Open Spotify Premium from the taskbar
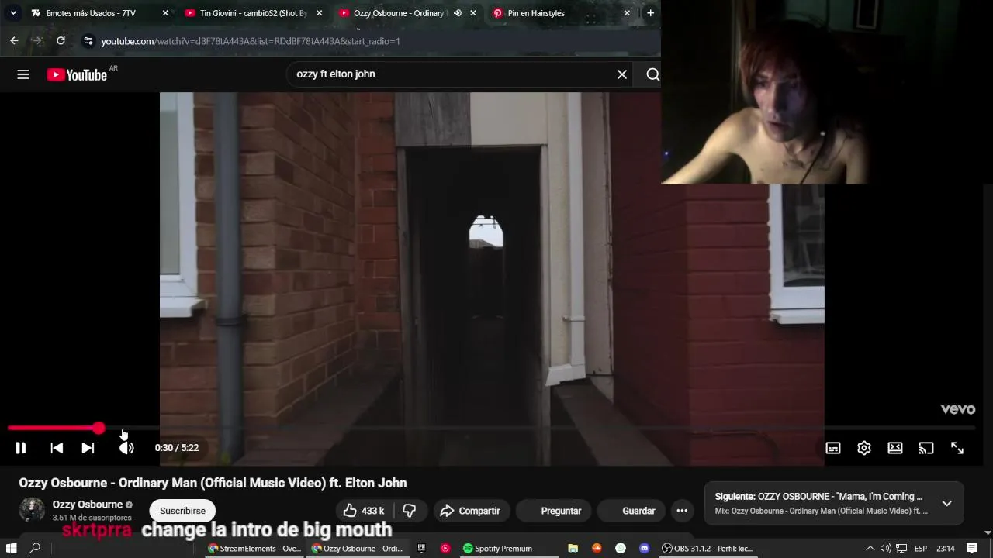 (497, 549)
